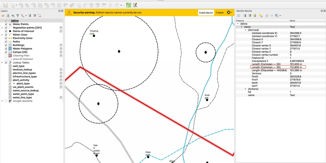This screenshot has width=326, height=163.
Task: Click Collapse Tree icon in Identify Results
Action: [x=250, y=16]
